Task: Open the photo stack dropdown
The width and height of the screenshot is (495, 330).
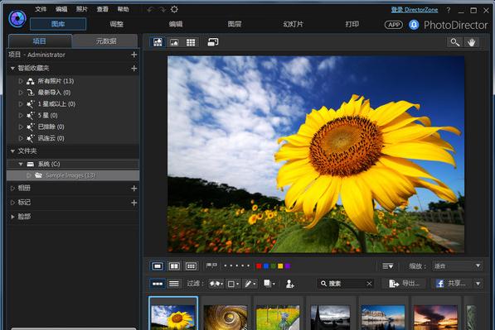Action: click(269, 284)
